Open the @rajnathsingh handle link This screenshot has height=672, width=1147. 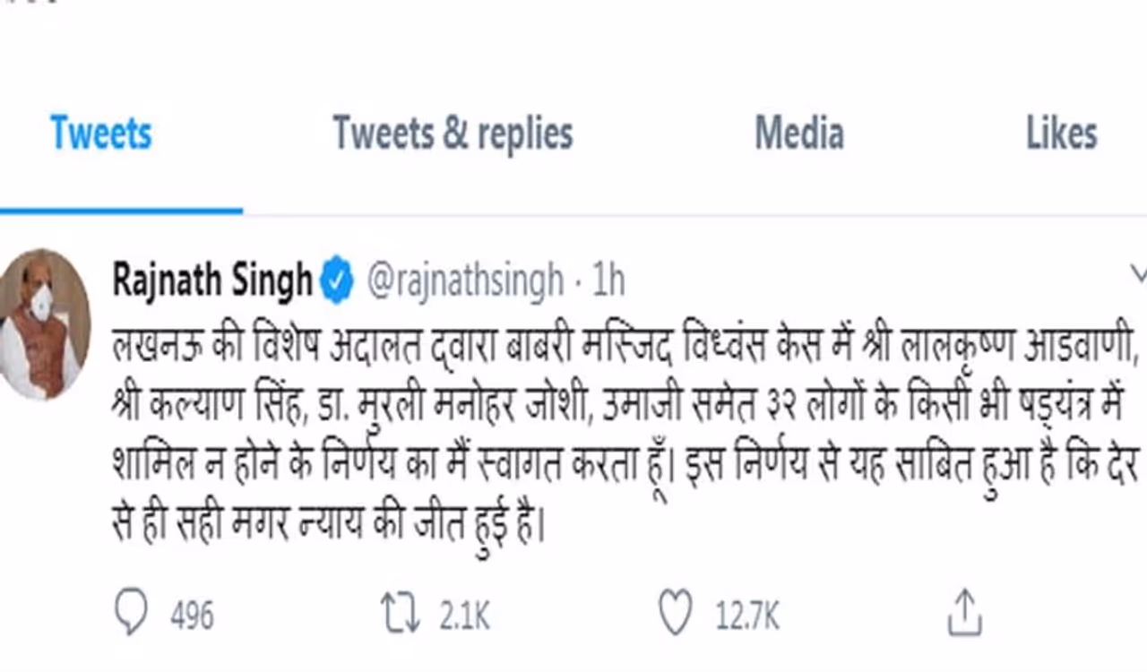465,280
